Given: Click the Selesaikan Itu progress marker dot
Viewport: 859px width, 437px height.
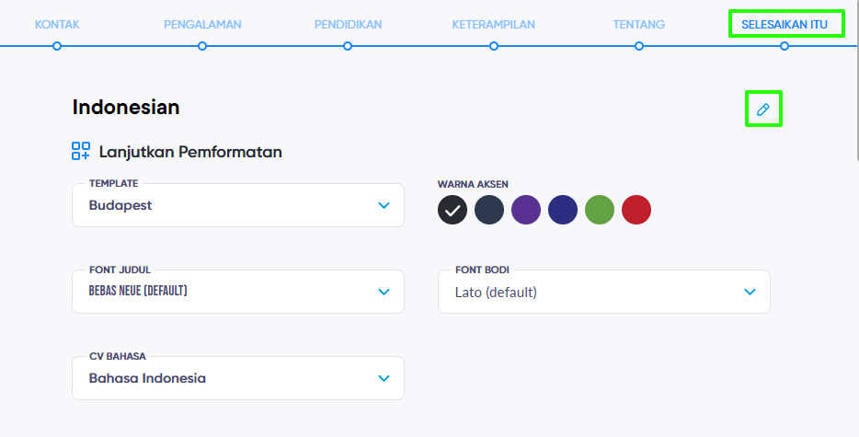Looking at the screenshot, I should [x=785, y=46].
